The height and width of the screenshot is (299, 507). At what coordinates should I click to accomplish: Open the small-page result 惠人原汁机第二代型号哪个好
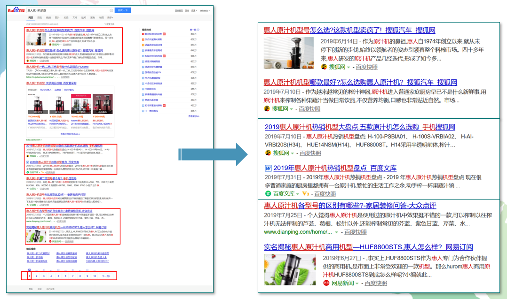coord(51,178)
